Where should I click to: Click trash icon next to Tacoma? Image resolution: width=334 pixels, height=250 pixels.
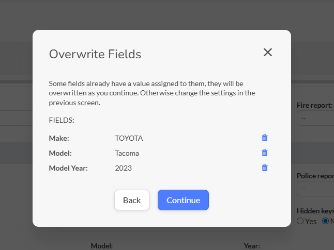265,153
